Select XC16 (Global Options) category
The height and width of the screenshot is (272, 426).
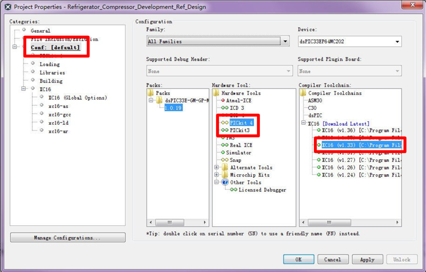tap(78, 98)
